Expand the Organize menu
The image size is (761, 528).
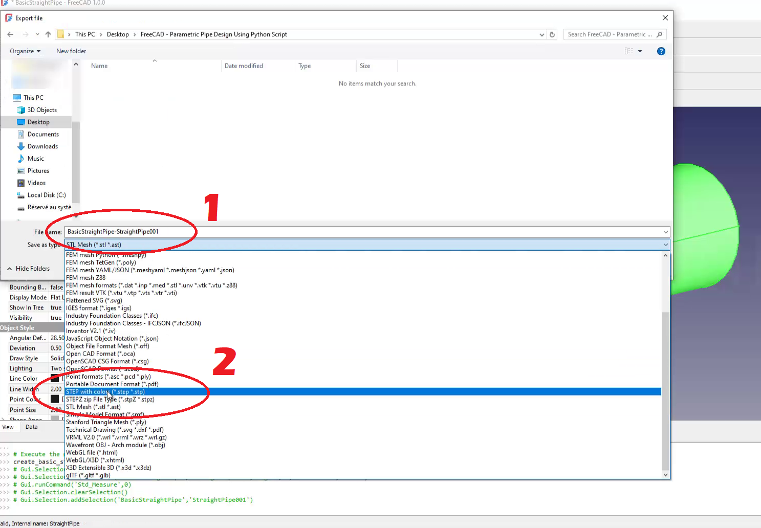tap(25, 51)
